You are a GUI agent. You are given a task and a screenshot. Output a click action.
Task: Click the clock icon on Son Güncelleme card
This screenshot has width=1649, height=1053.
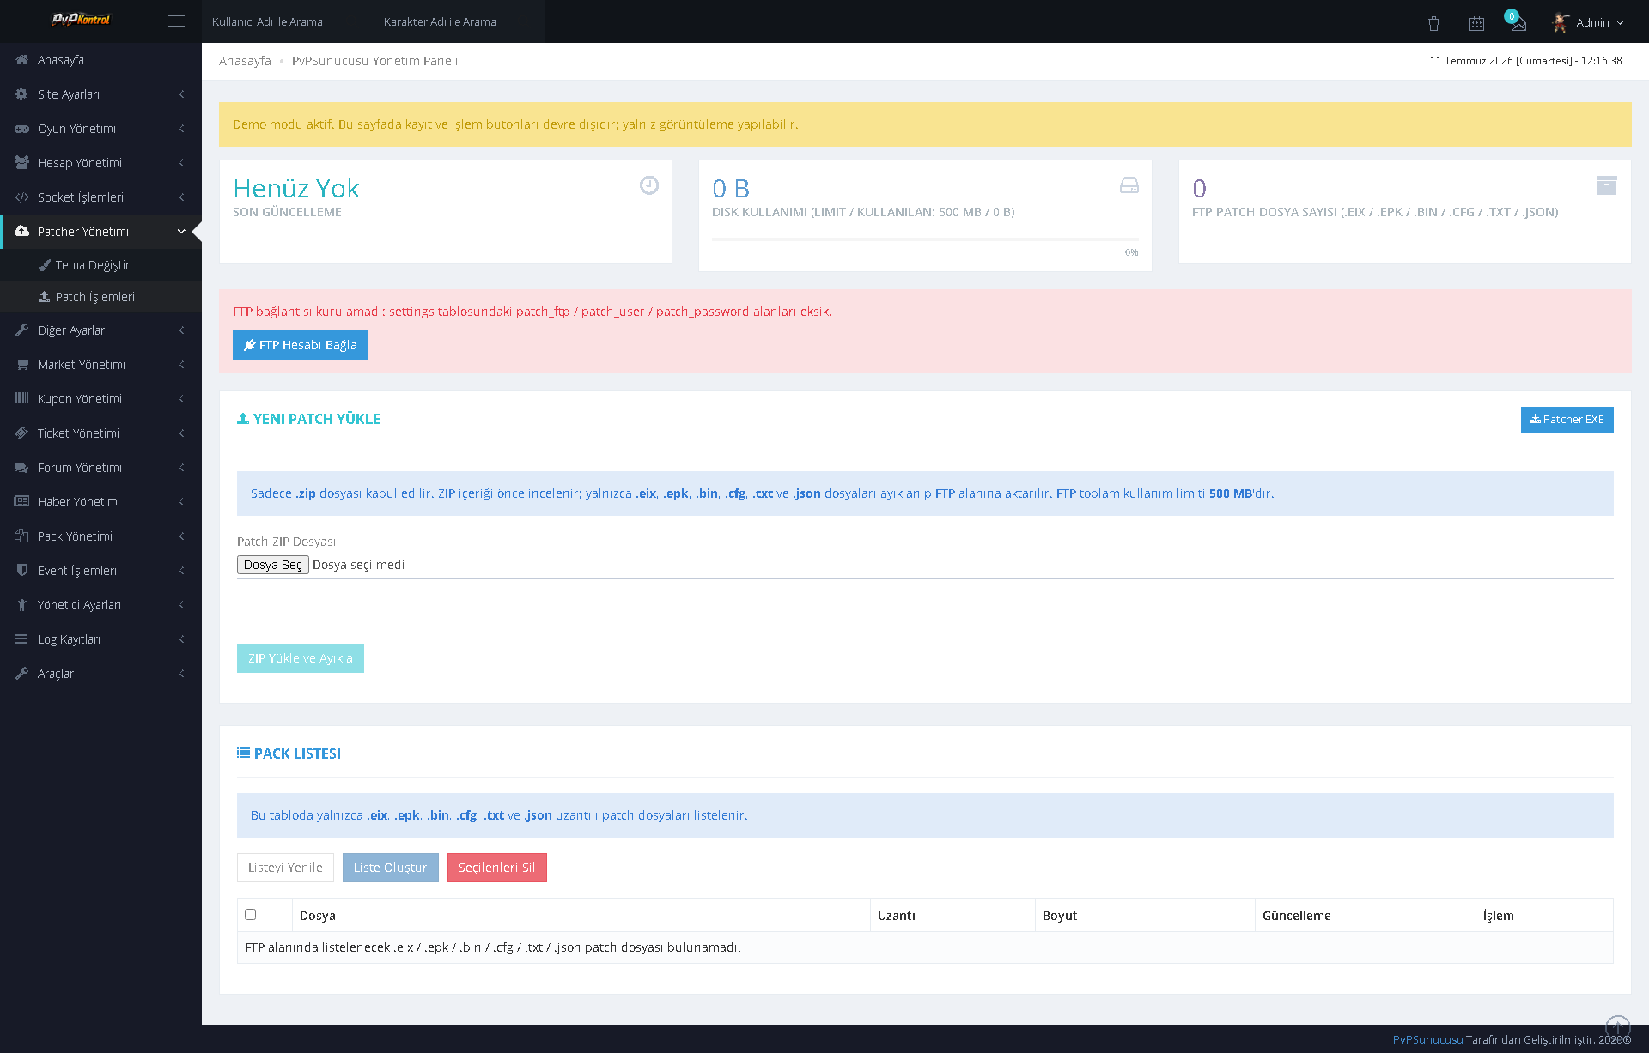(x=649, y=185)
